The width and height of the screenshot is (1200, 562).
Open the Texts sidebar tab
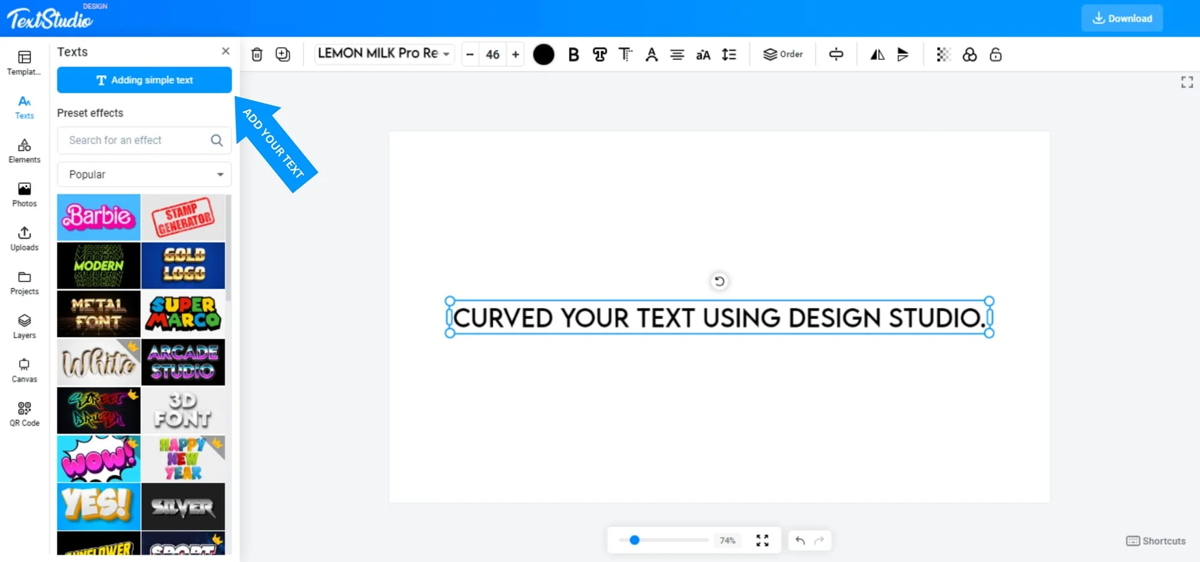point(24,107)
